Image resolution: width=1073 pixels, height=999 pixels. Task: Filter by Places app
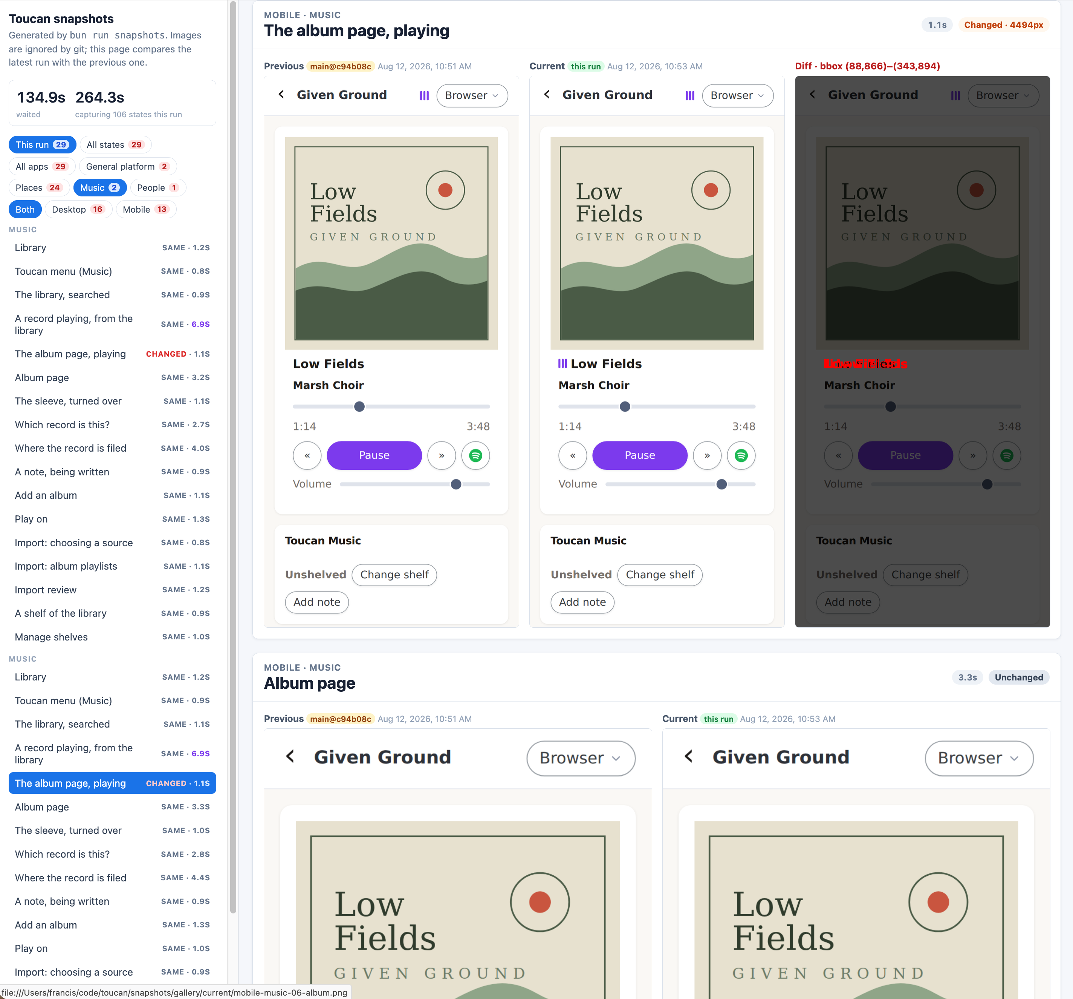coord(39,187)
